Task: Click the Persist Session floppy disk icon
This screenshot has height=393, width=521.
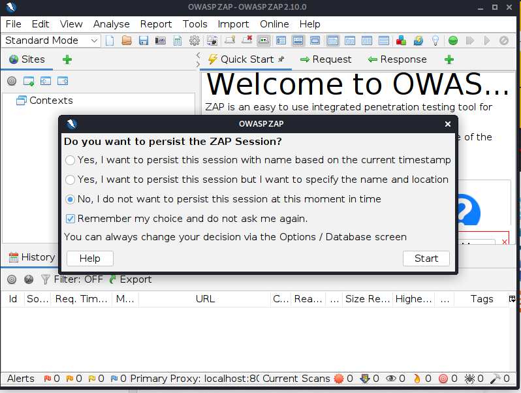Action: [x=144, y=40]
